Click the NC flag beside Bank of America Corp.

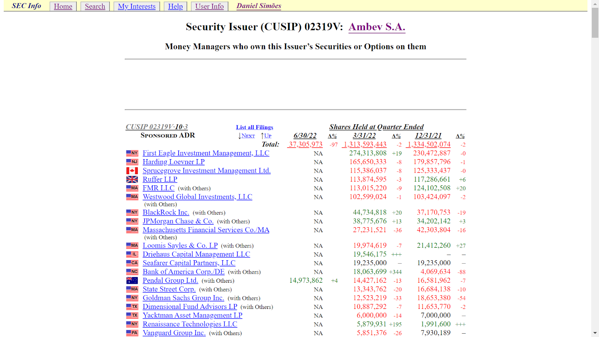pos(132,272)
